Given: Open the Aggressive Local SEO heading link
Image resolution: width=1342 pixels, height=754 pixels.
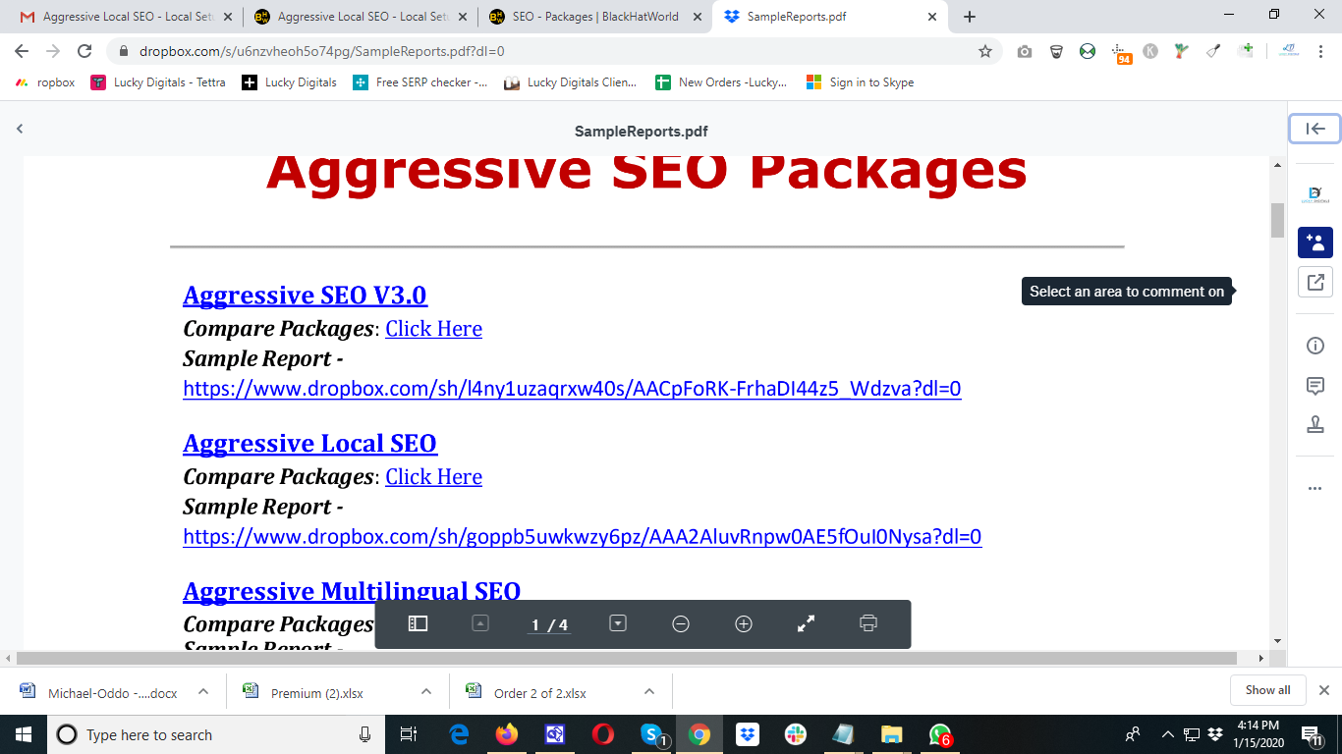Looking at the screenshot, I should (x=309, y=444).
